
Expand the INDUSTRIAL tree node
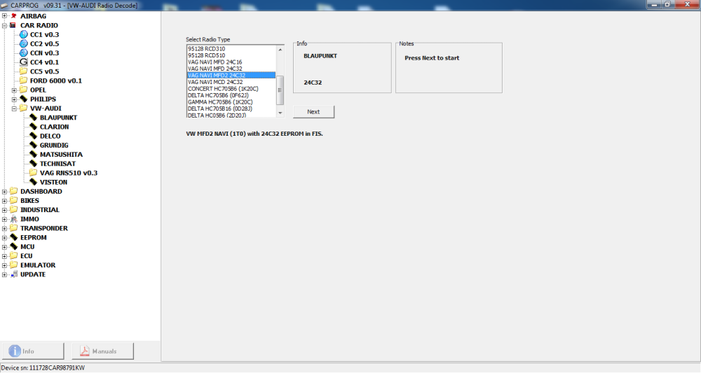coord(4,210)
